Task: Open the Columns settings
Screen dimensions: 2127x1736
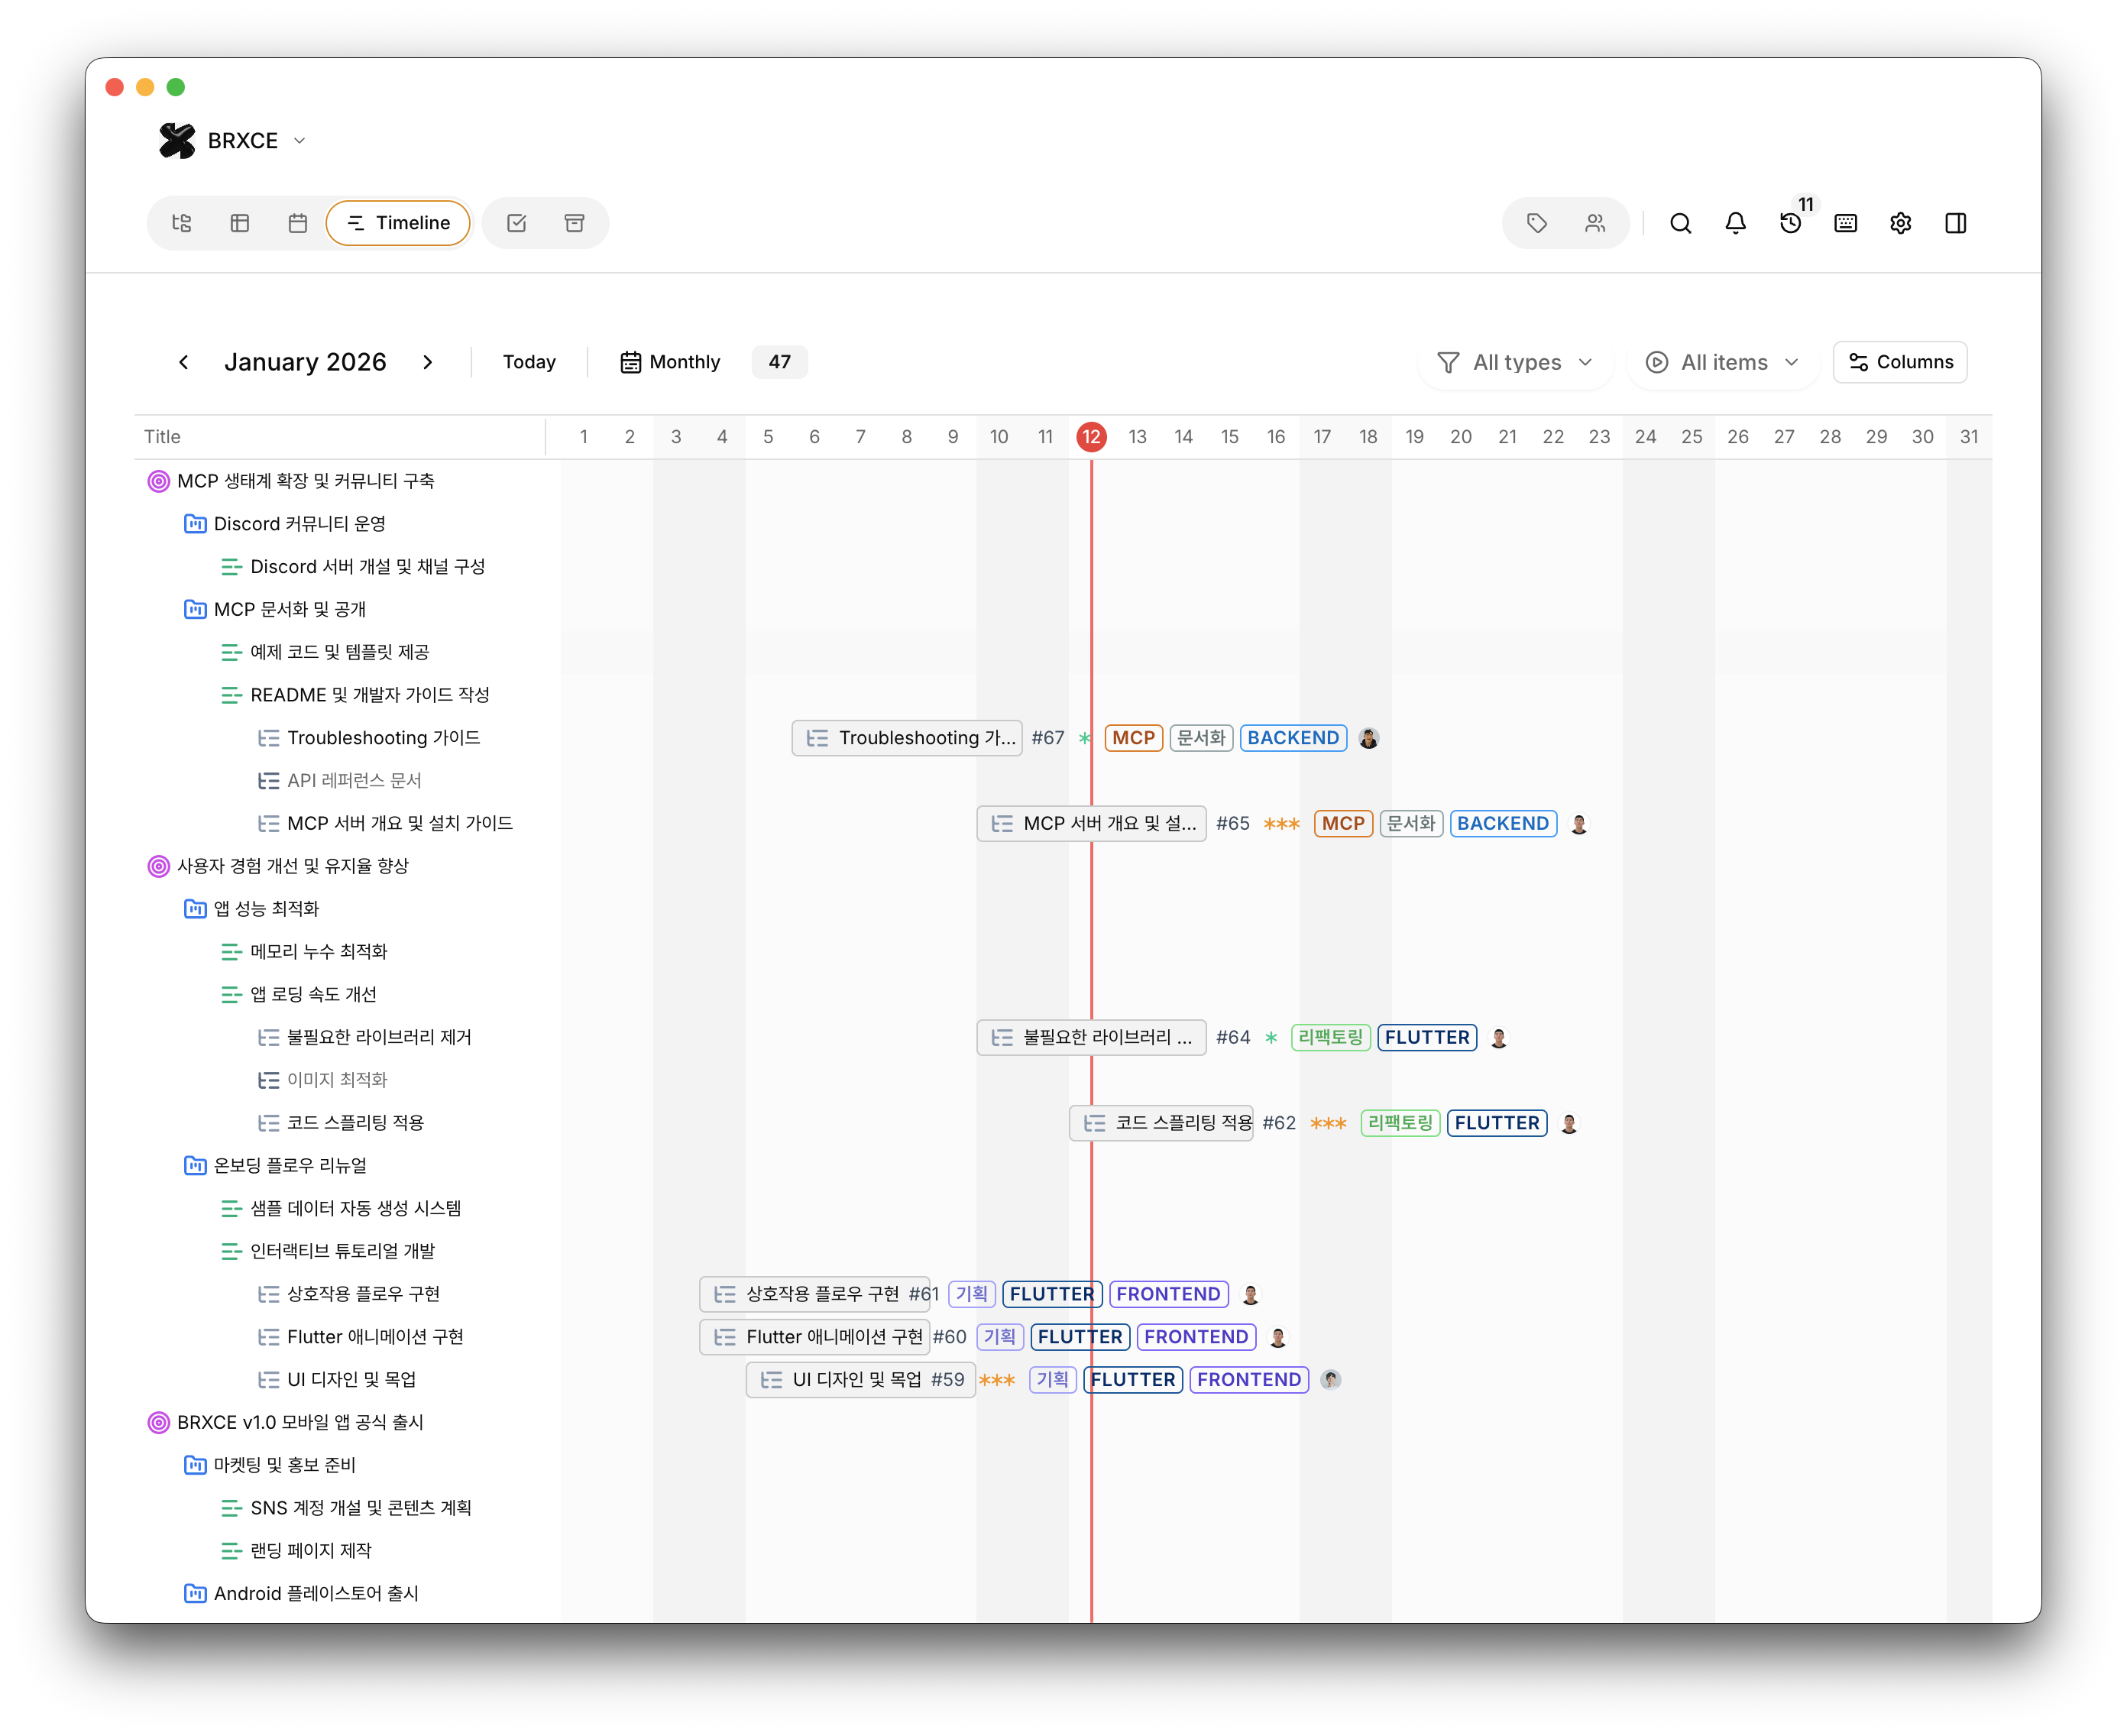Action: coord(1899,362)
